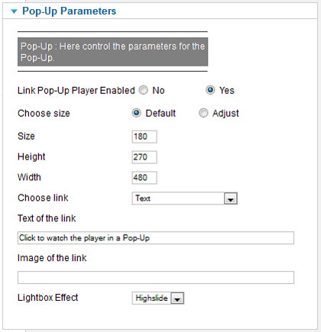Select No for Link Pop-Up Player Enabled

[x=144, y=90]
